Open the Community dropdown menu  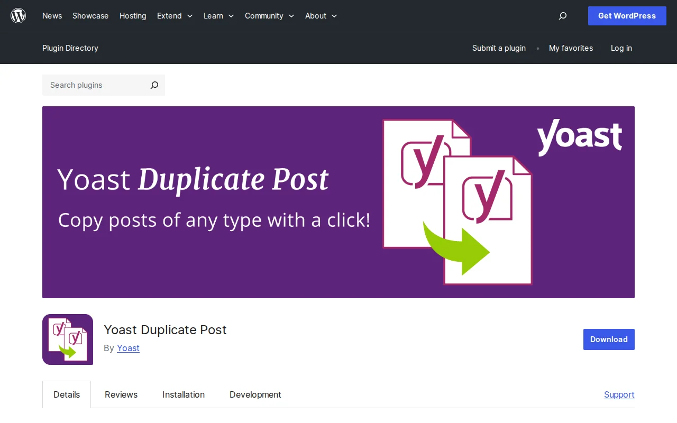tap(269, 16)
